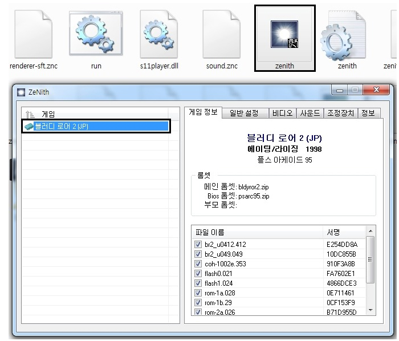
Task: Select the zenith configuration file with gear
Action: (x=343, y=35)
